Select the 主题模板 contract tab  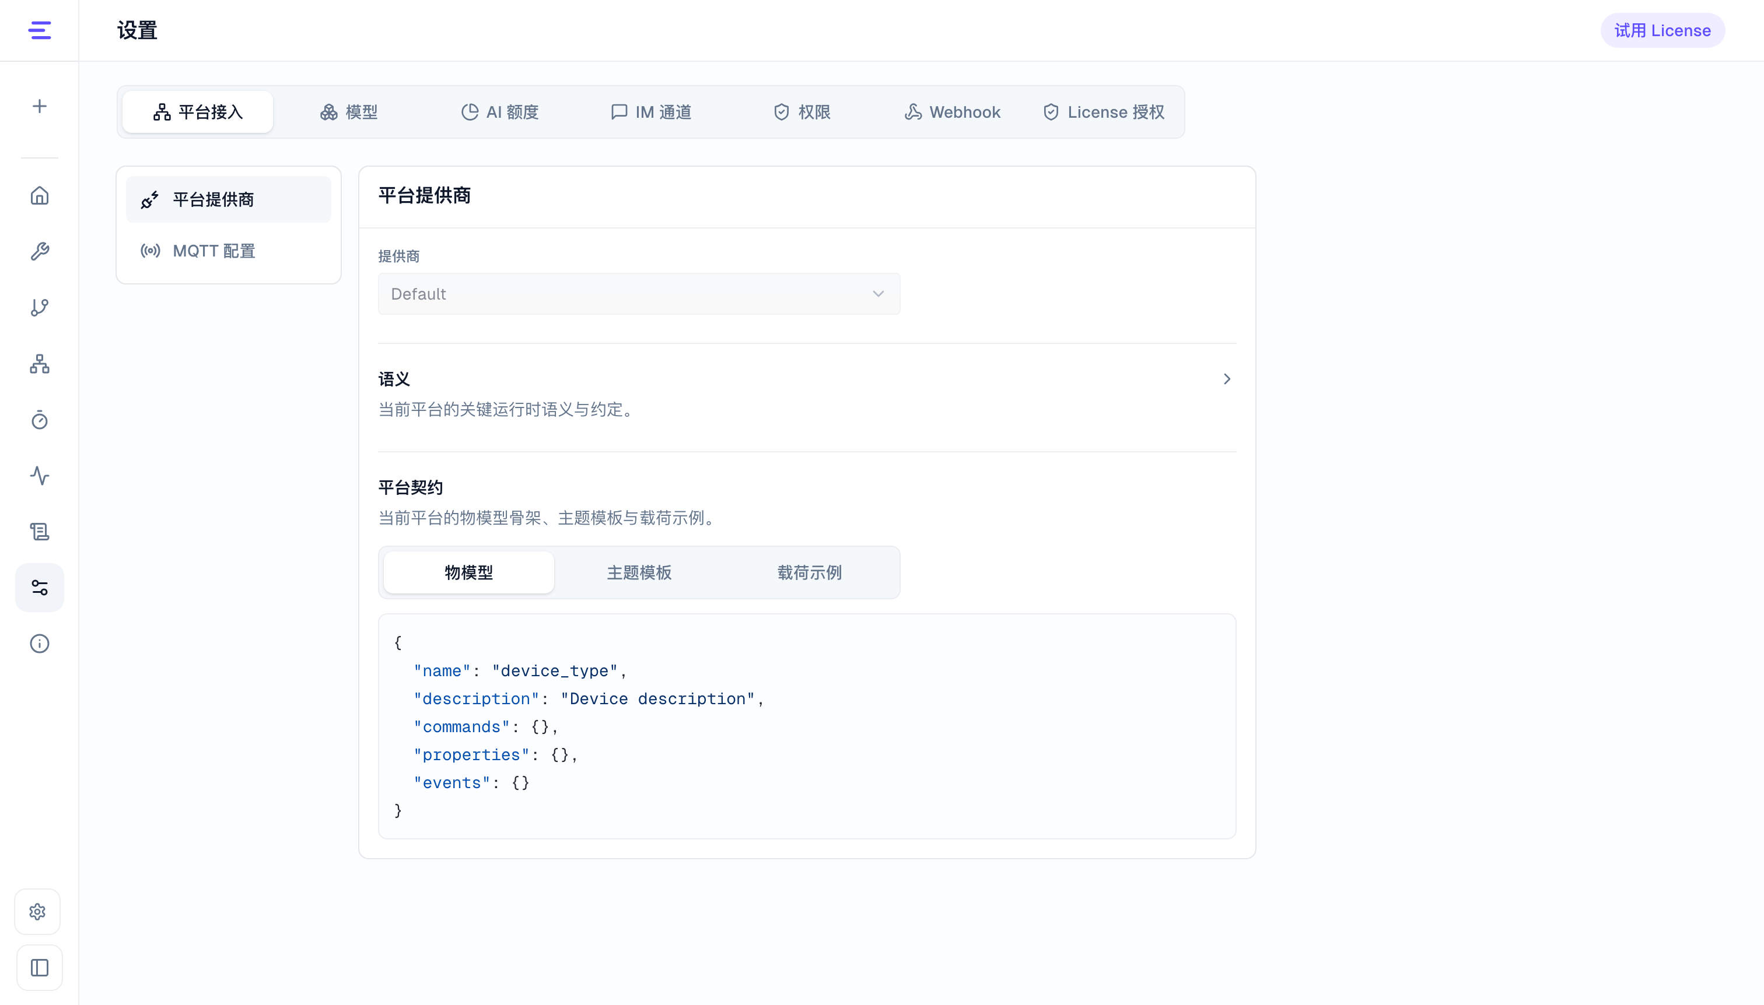point(639,572)
